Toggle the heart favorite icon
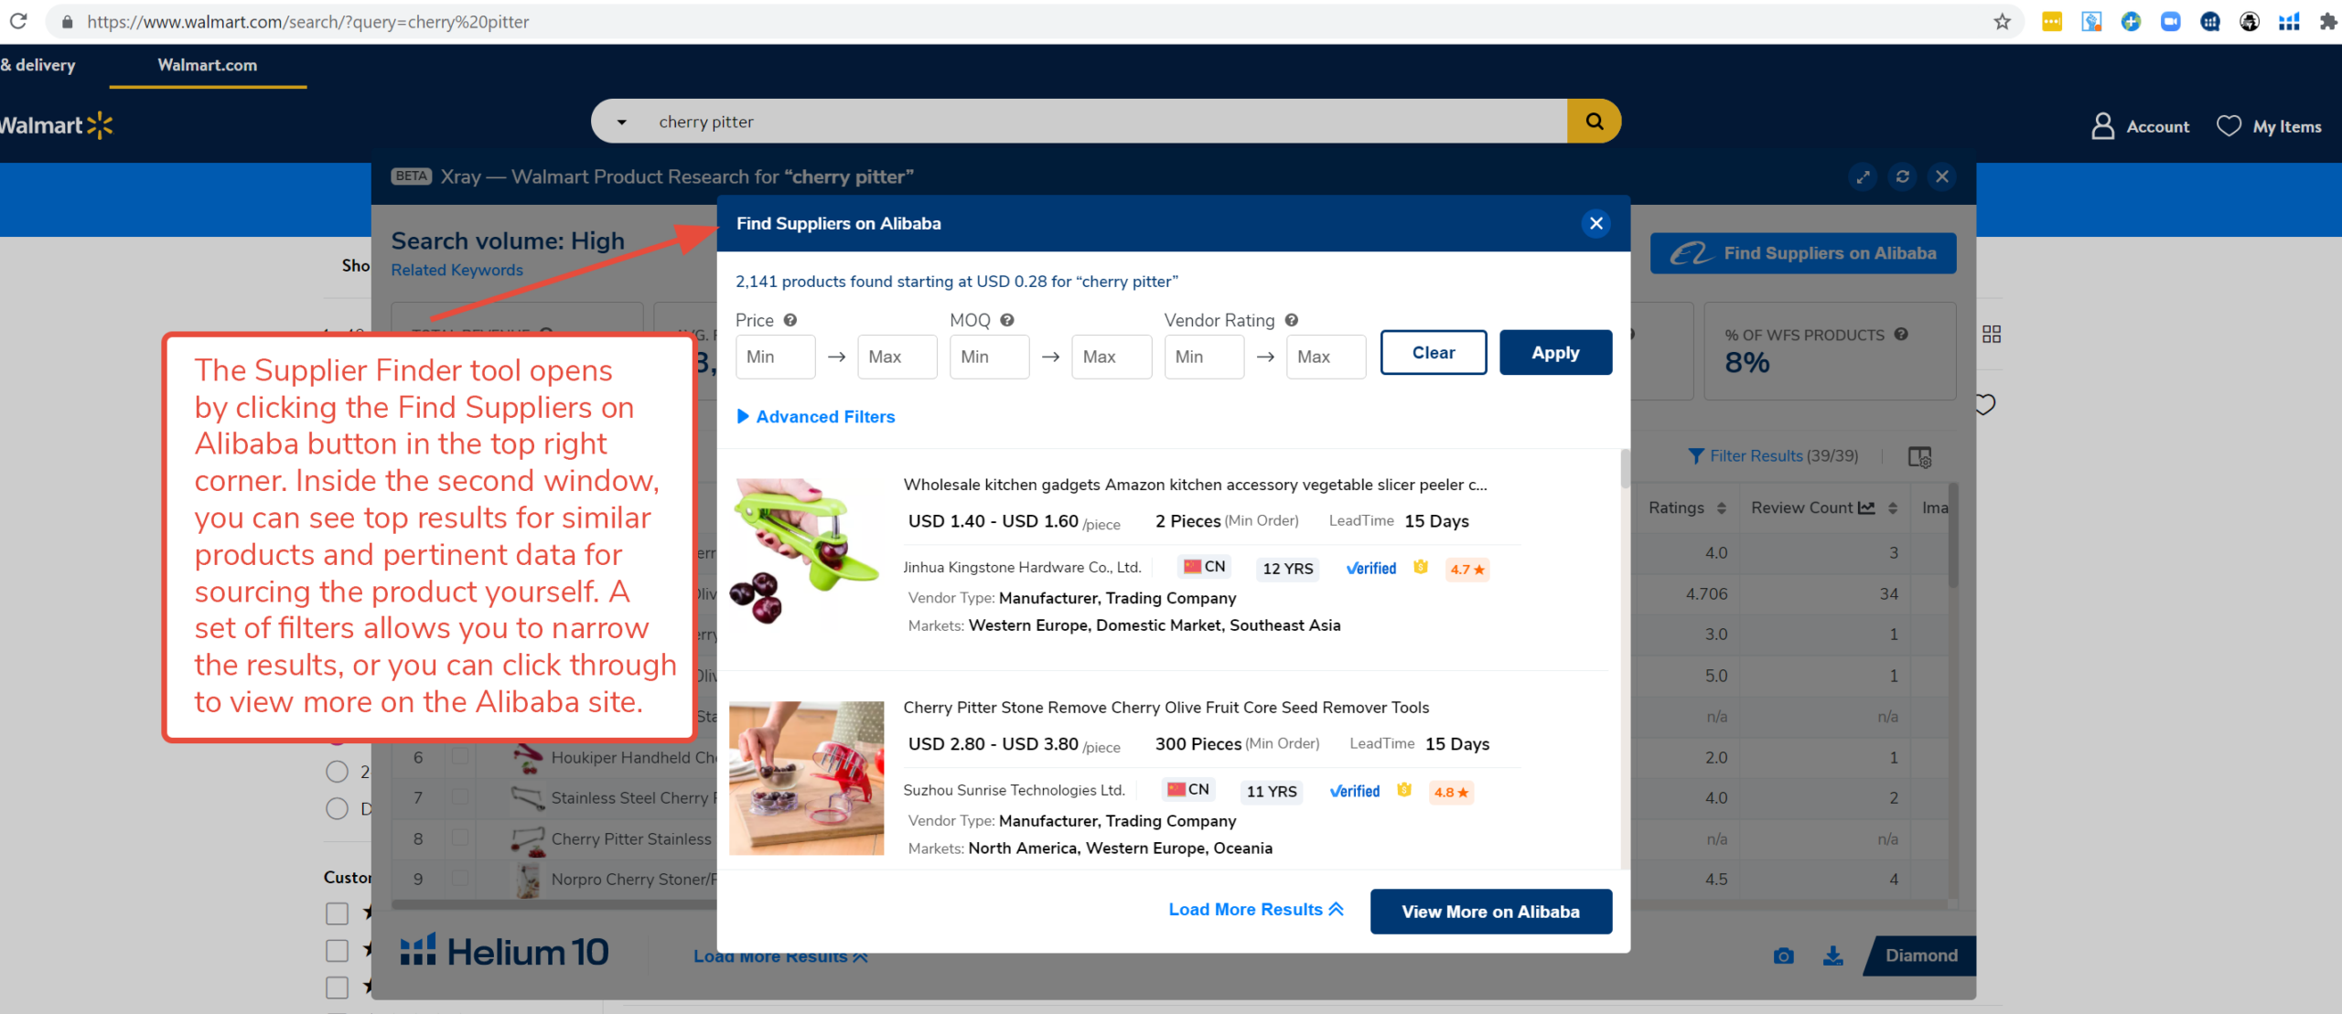This screenshot has width=2342, height=1014. (x=1985, y=404)
